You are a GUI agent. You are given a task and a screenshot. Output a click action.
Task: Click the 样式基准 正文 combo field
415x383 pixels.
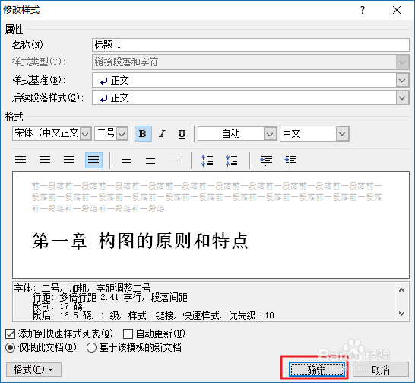coord(251,80)
